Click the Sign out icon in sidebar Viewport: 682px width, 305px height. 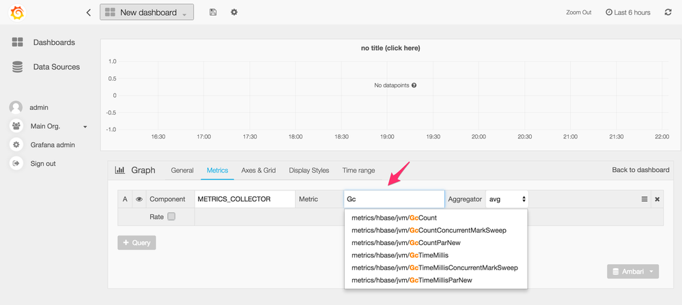click(x=17, y=164)
